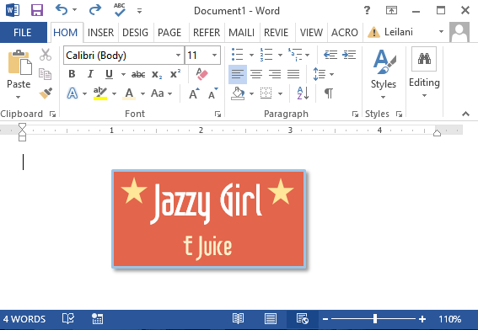Zoom out with the minus button
The image size is (478, 330).
pyautogui.click(x=325, y=319)
